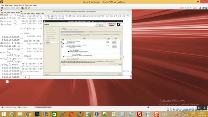Click the upgrade progress bar
The height and width of the screenshot is (117, 208).
point(91,32)
